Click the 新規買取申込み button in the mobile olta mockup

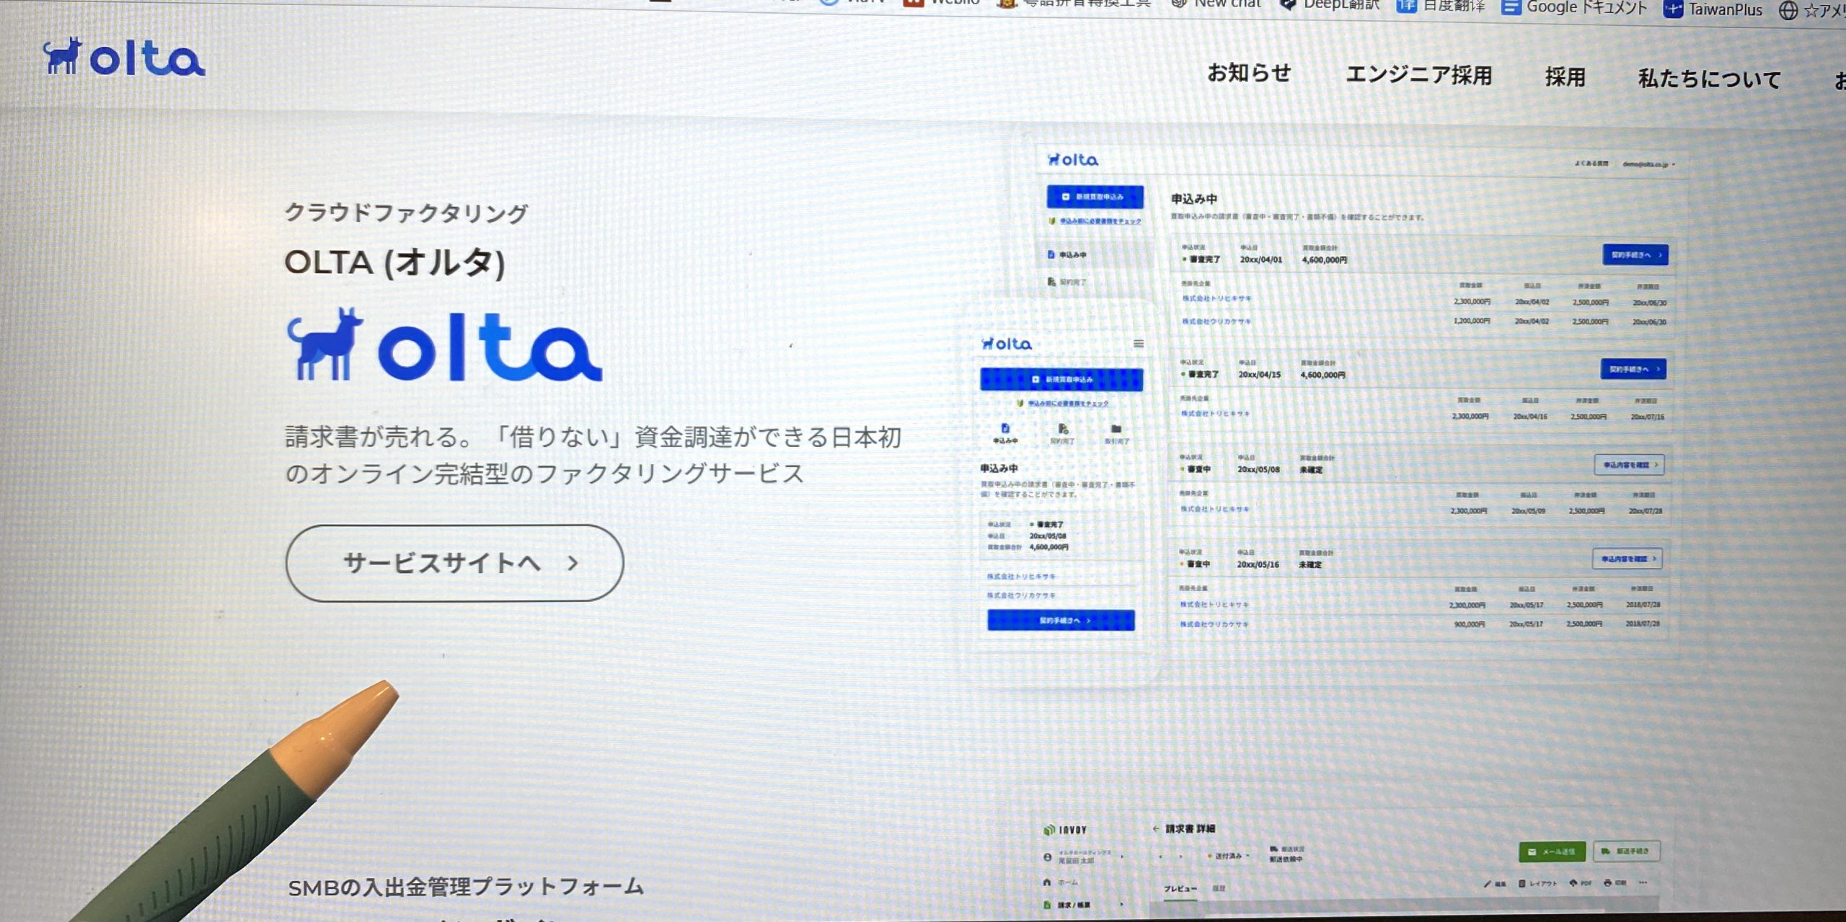[x=1061, y=379]
